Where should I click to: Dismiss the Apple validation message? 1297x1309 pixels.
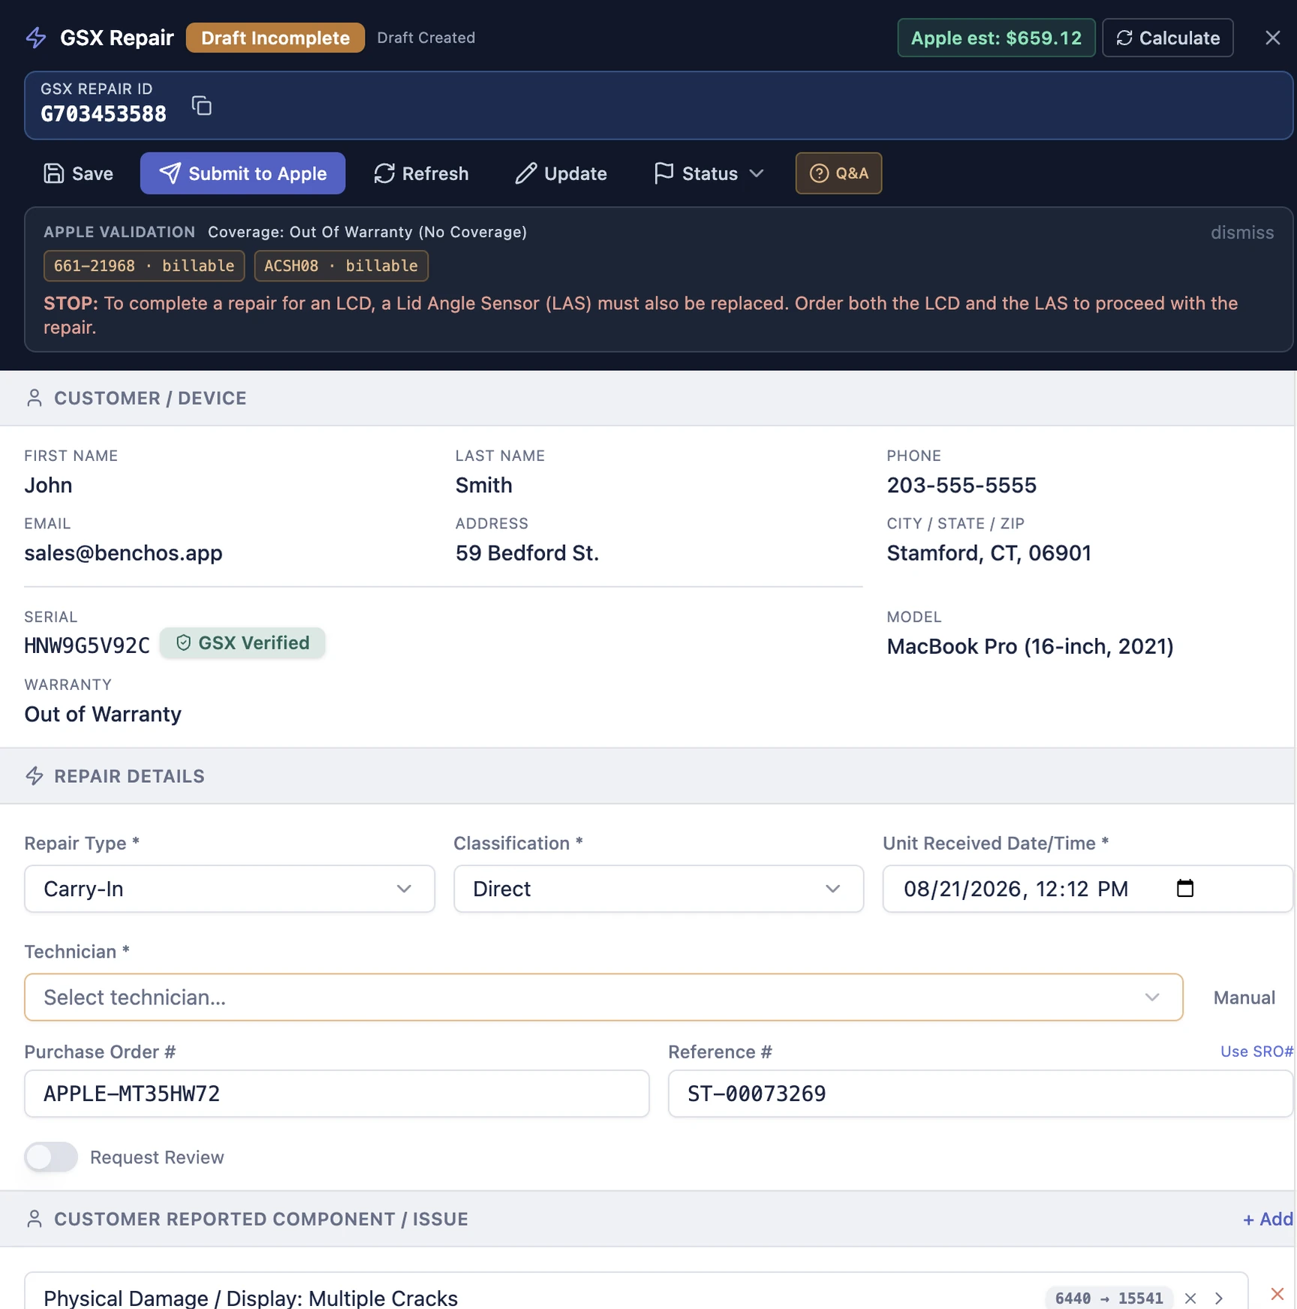1241,233
